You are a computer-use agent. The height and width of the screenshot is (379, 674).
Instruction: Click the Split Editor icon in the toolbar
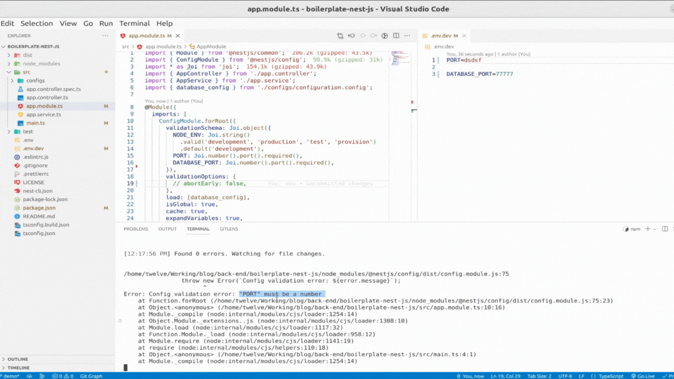(x=396, y=36)
